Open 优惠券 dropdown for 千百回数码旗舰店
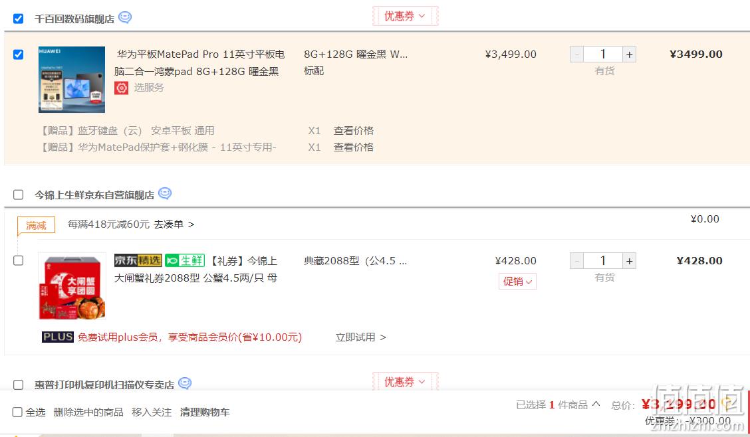 [x=405, y=16]
